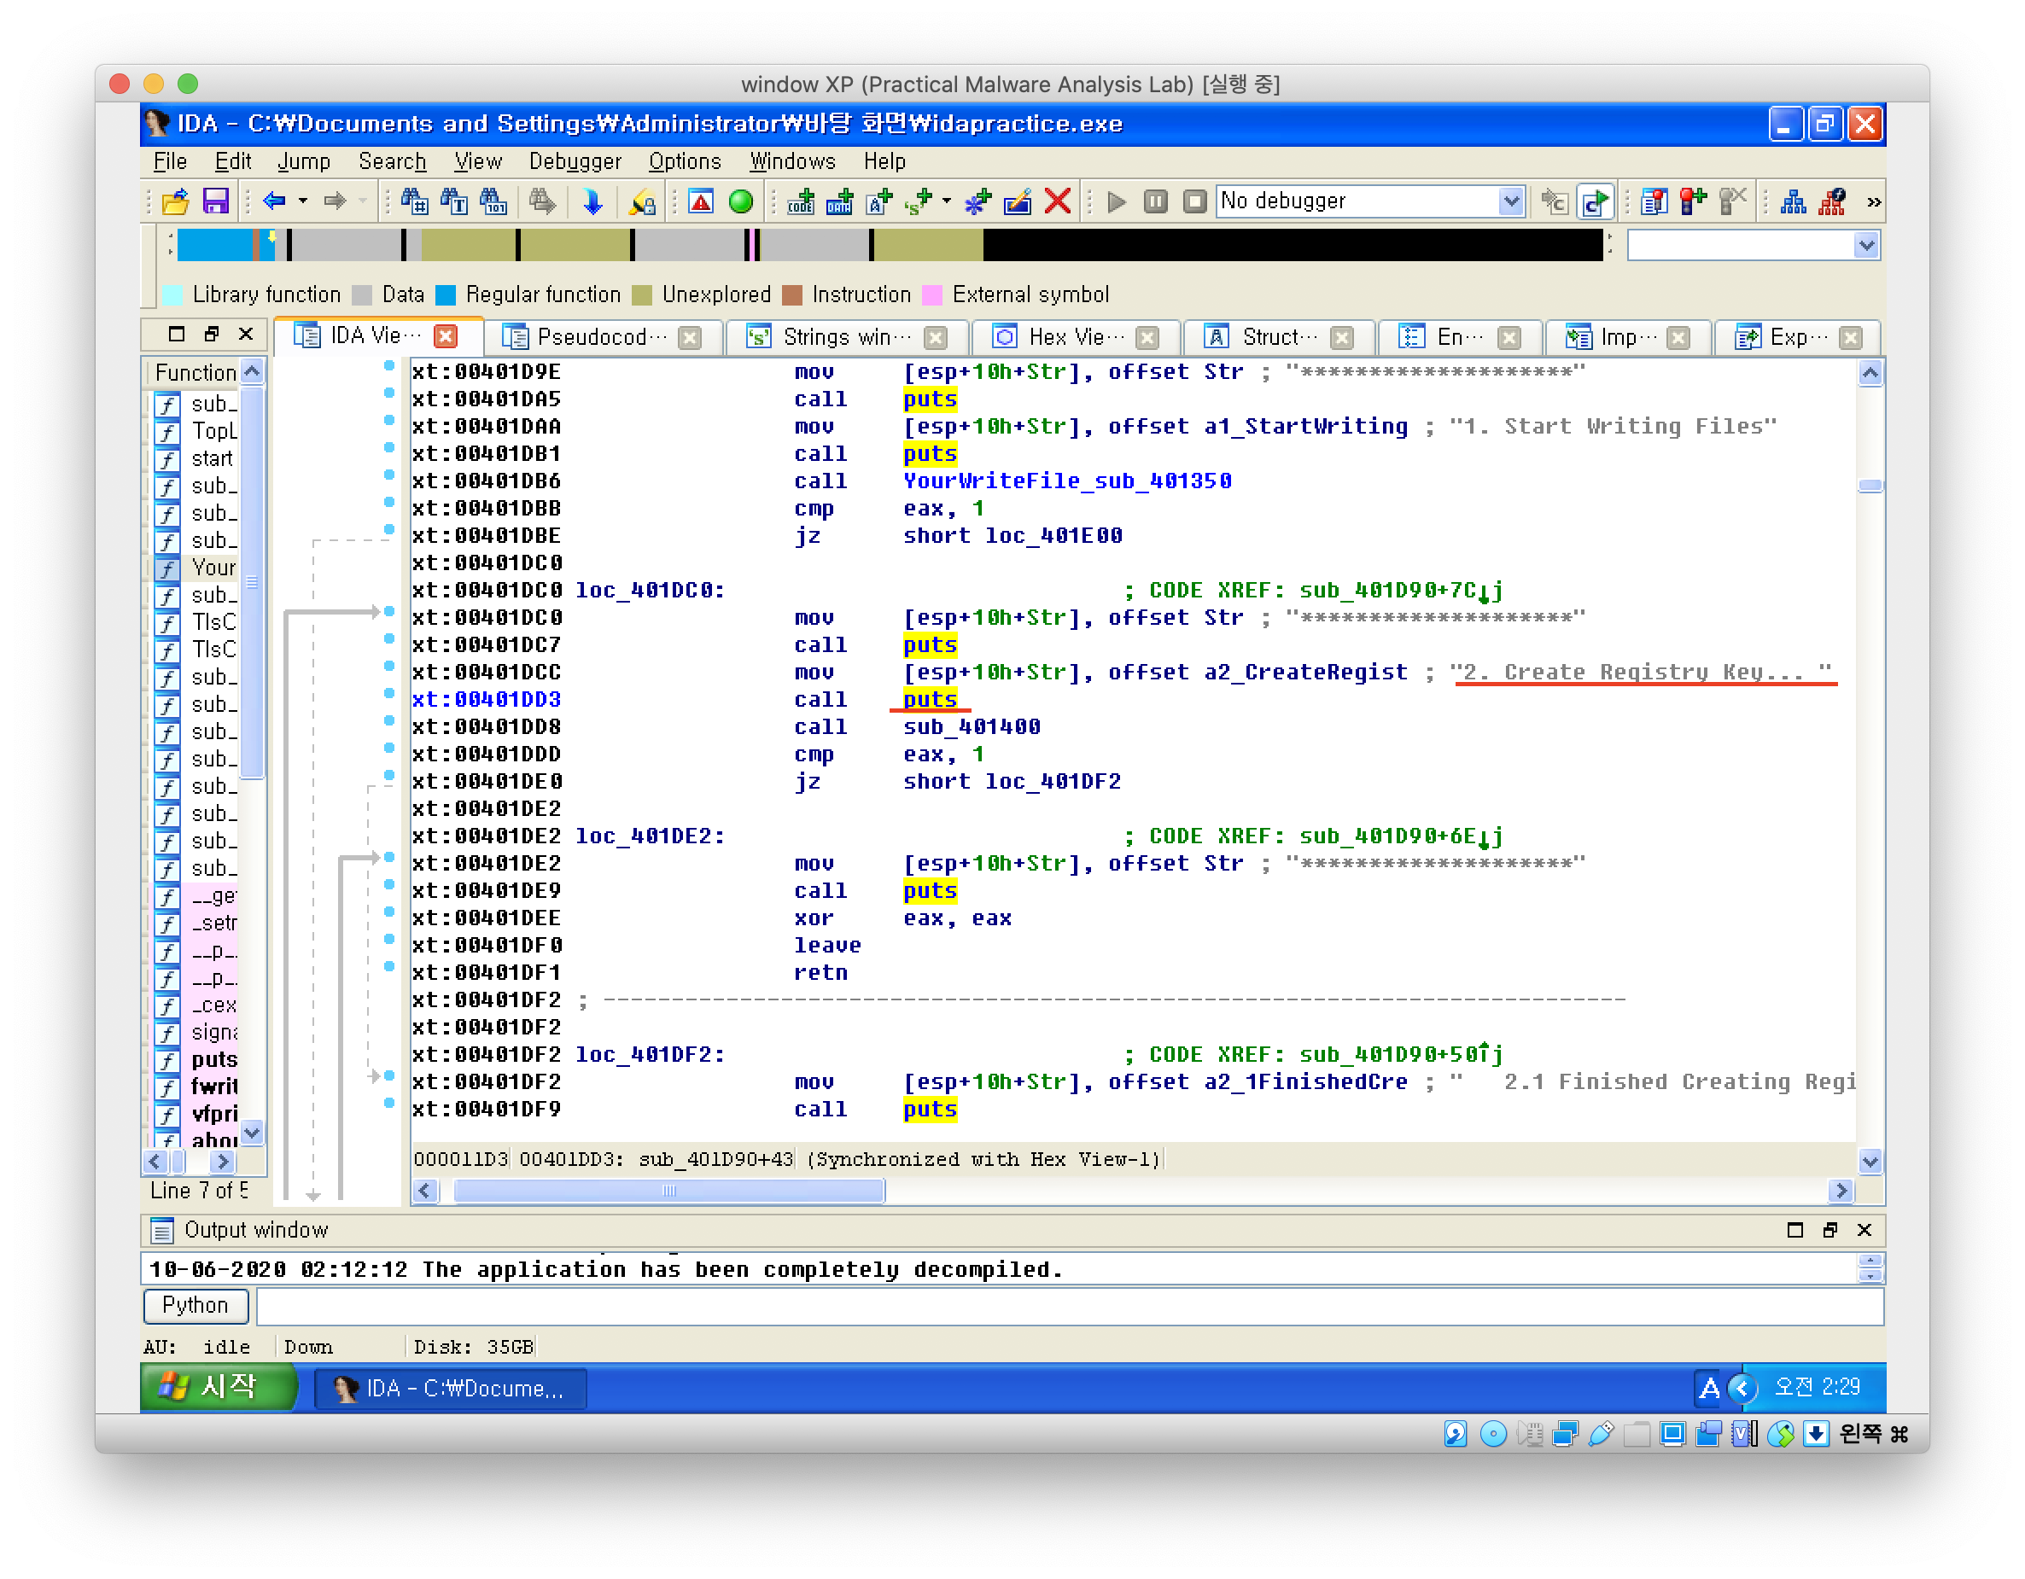This screenshot has width=2025, height=1579.
Task: Click the language bar A icon
Action: [1709, 1388]
